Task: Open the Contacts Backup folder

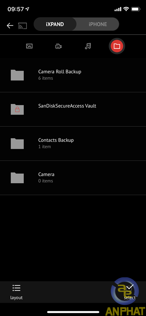Action: coord(73,143)
